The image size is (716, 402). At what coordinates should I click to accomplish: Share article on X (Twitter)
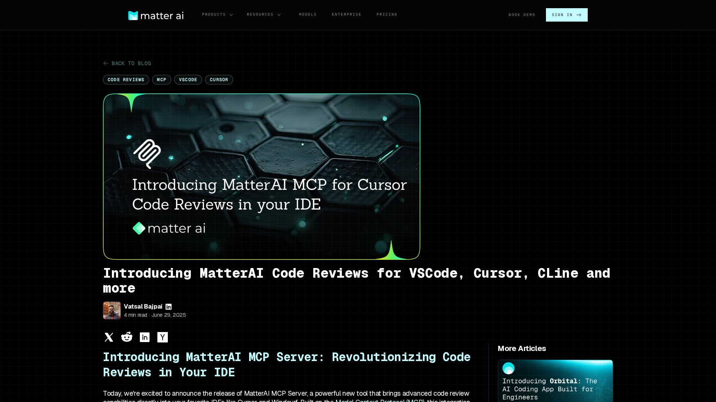point(109,337)
